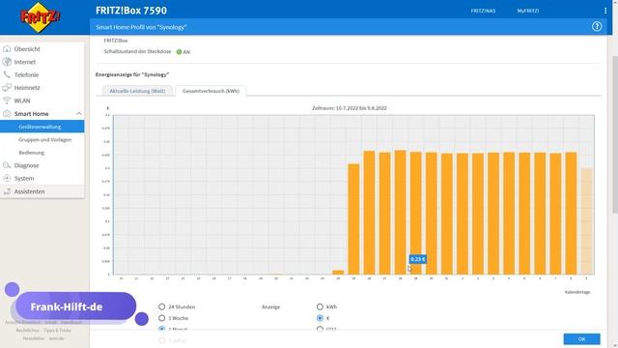Viewport: 618px width, 348px height.
Task: Open the Tipps & Tricks footer link
Action: coord(57,331)
